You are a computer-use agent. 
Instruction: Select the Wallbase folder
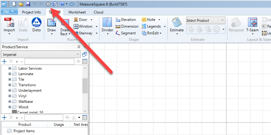pyautogui.click(x=26, y=102)
